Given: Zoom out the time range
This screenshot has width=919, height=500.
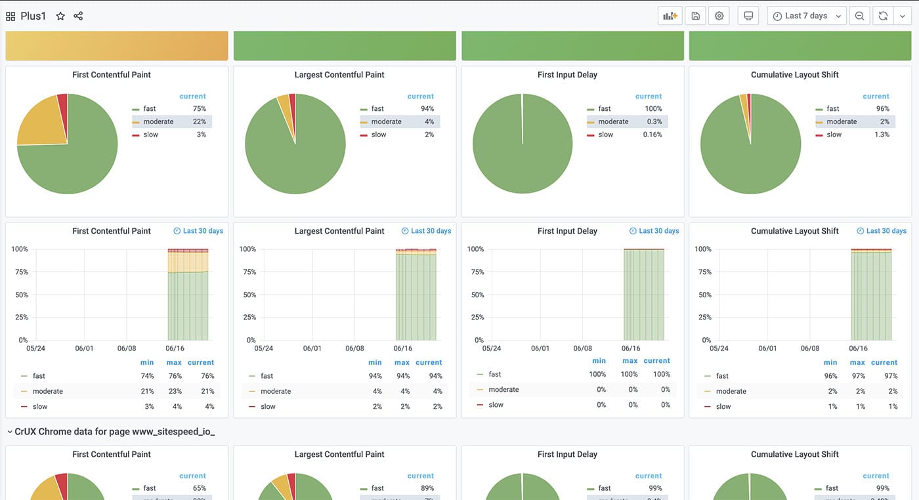Looking at the screenshot, I should (859, 16).
